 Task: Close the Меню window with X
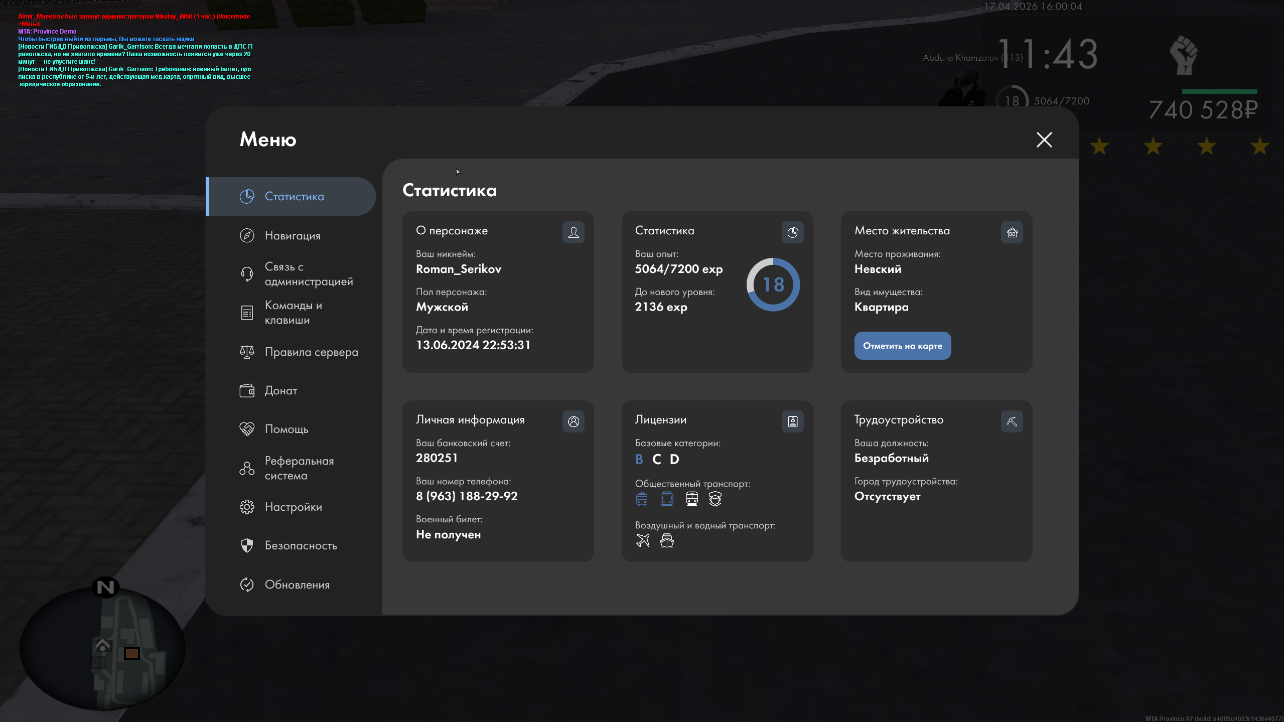tap(1044, 139)
